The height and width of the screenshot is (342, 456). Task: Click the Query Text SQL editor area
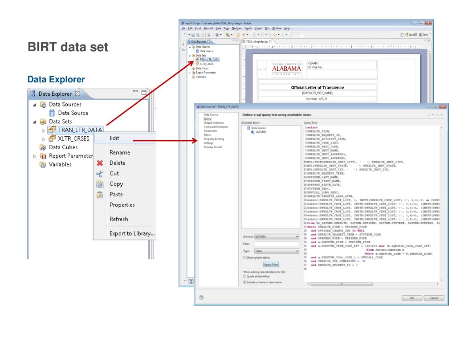pyautogui.click(x=372, y=204)
